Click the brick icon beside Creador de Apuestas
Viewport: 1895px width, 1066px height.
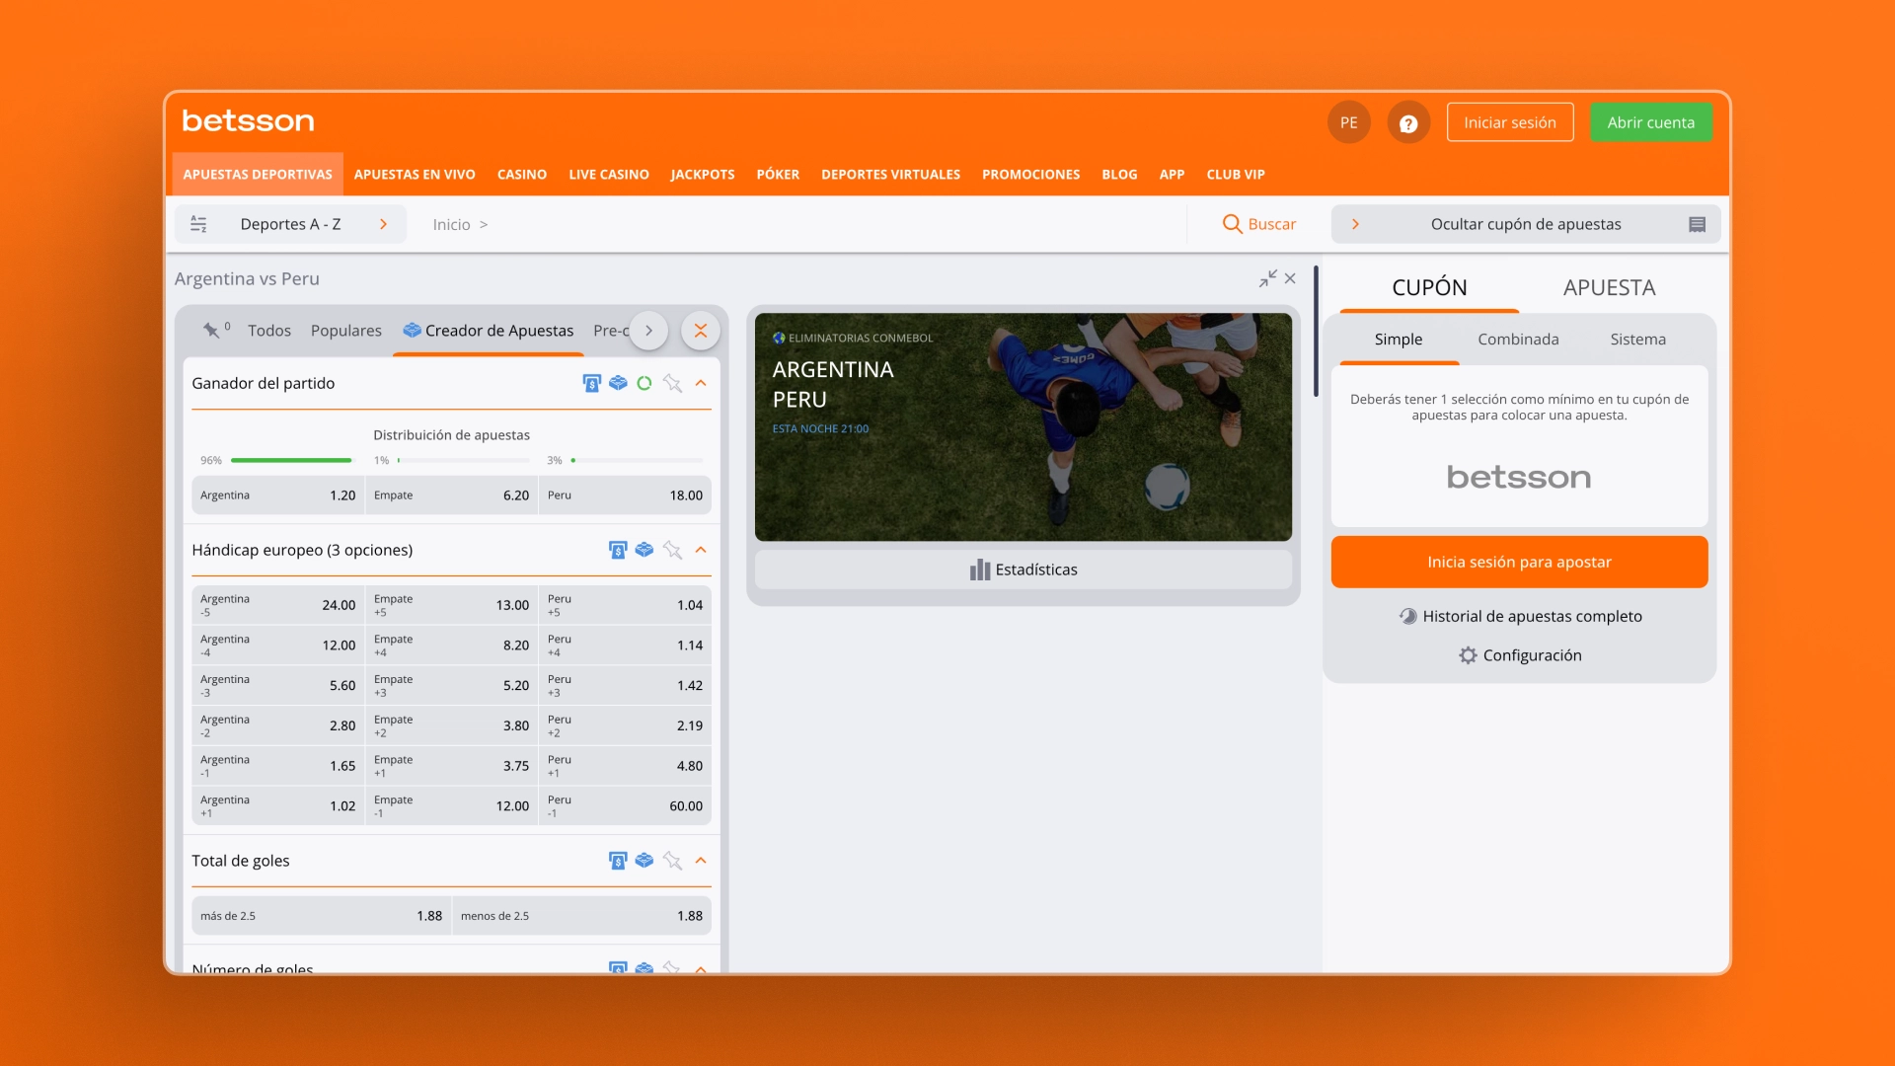click(412, 330)
